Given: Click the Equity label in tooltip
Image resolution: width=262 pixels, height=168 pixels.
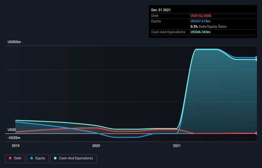Looking at the screenshot, I should tap(156, 21).
